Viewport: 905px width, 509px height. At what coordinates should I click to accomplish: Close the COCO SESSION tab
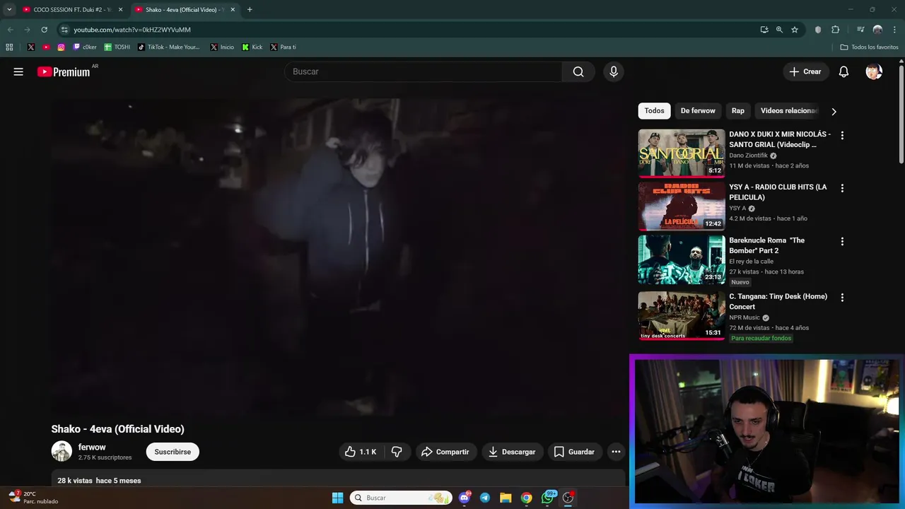click(120, 10)
